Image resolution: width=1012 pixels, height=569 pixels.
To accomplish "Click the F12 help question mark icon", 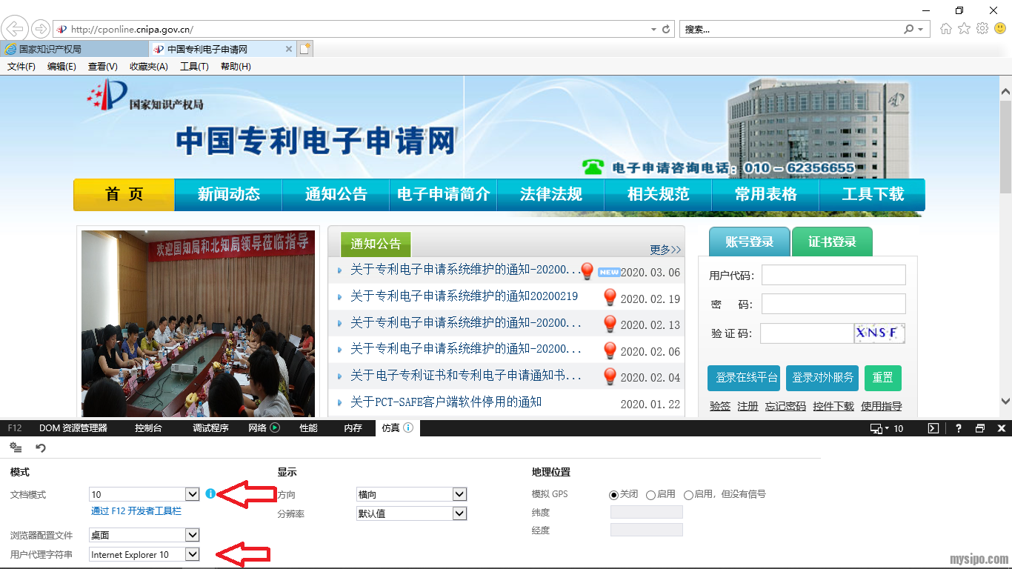I will pos(958,428).
